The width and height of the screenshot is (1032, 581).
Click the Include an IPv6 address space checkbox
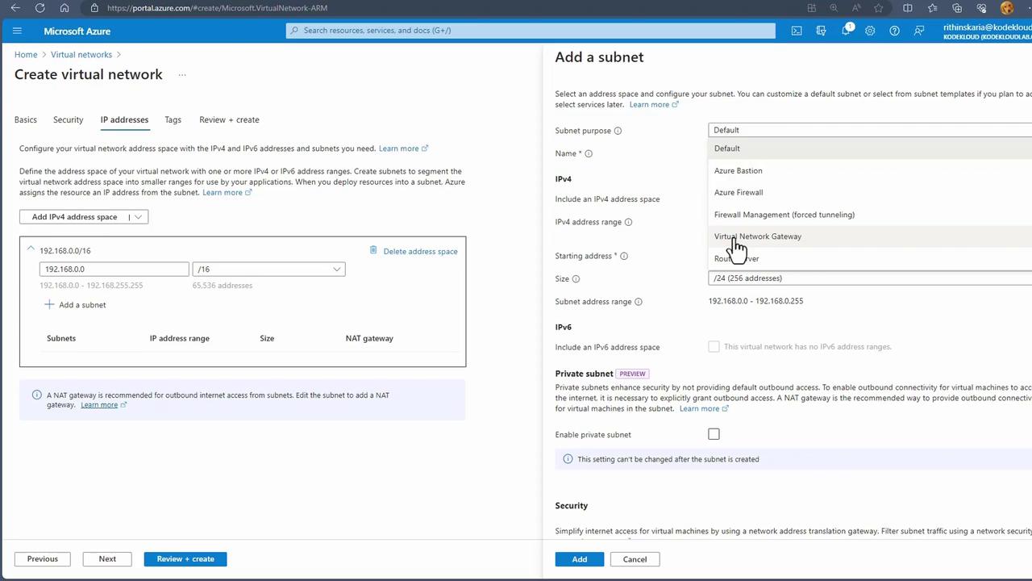click(714, 347)
